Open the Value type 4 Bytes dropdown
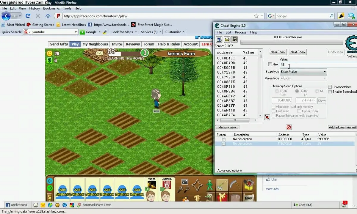 coord(303,78)
